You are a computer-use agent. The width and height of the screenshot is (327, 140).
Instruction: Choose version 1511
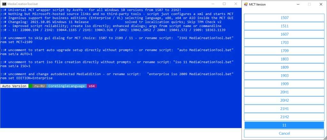[285, 26]
